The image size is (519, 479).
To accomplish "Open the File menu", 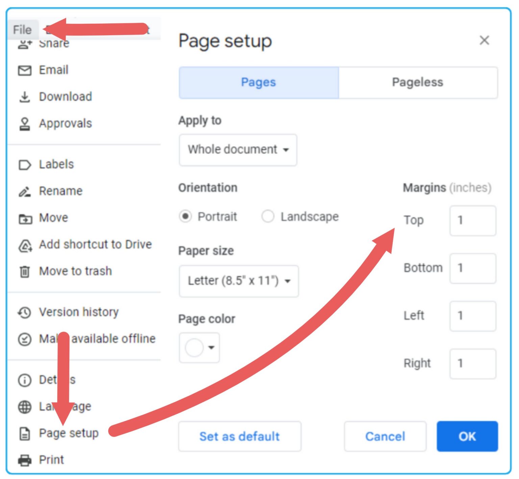I will click(22, 29).
